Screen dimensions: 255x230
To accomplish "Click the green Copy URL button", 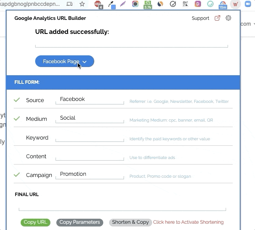I will (x=36, y=222).
